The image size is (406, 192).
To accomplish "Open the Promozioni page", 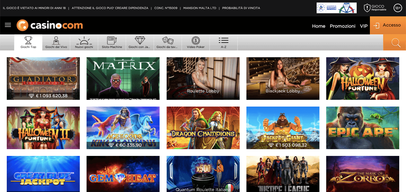I will (343, 26).
